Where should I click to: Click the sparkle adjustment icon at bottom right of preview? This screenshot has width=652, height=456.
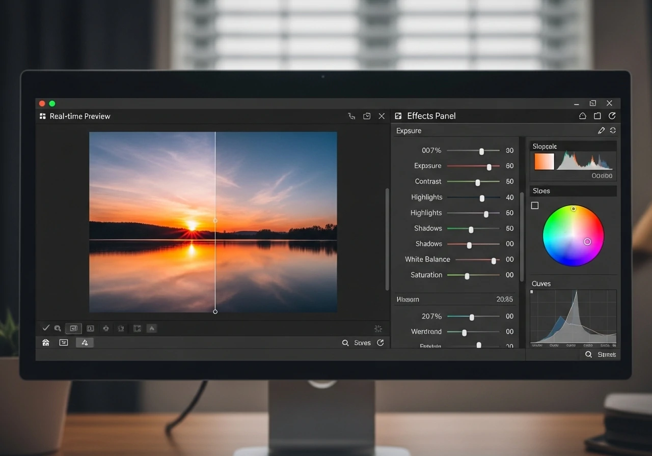pyautogui.click(x=378, y=329)
